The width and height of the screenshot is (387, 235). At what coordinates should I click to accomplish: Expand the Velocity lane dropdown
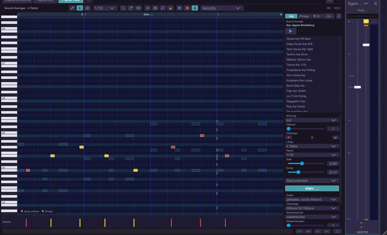point(222,8)
